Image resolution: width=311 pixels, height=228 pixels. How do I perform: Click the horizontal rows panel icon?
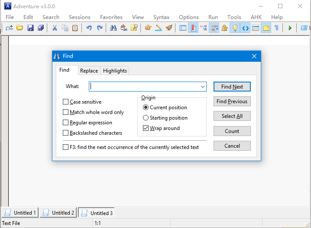[256, 28]
